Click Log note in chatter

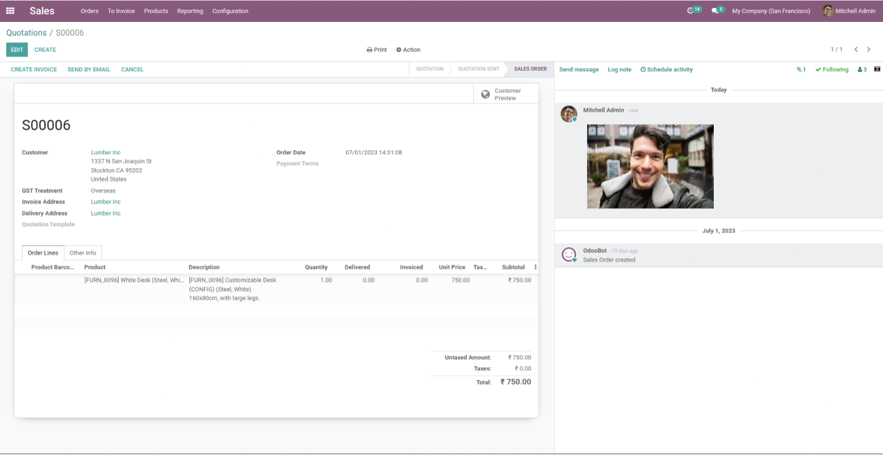point(619,70)
